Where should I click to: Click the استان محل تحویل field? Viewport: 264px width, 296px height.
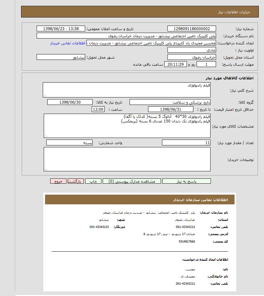pos(191,57)
